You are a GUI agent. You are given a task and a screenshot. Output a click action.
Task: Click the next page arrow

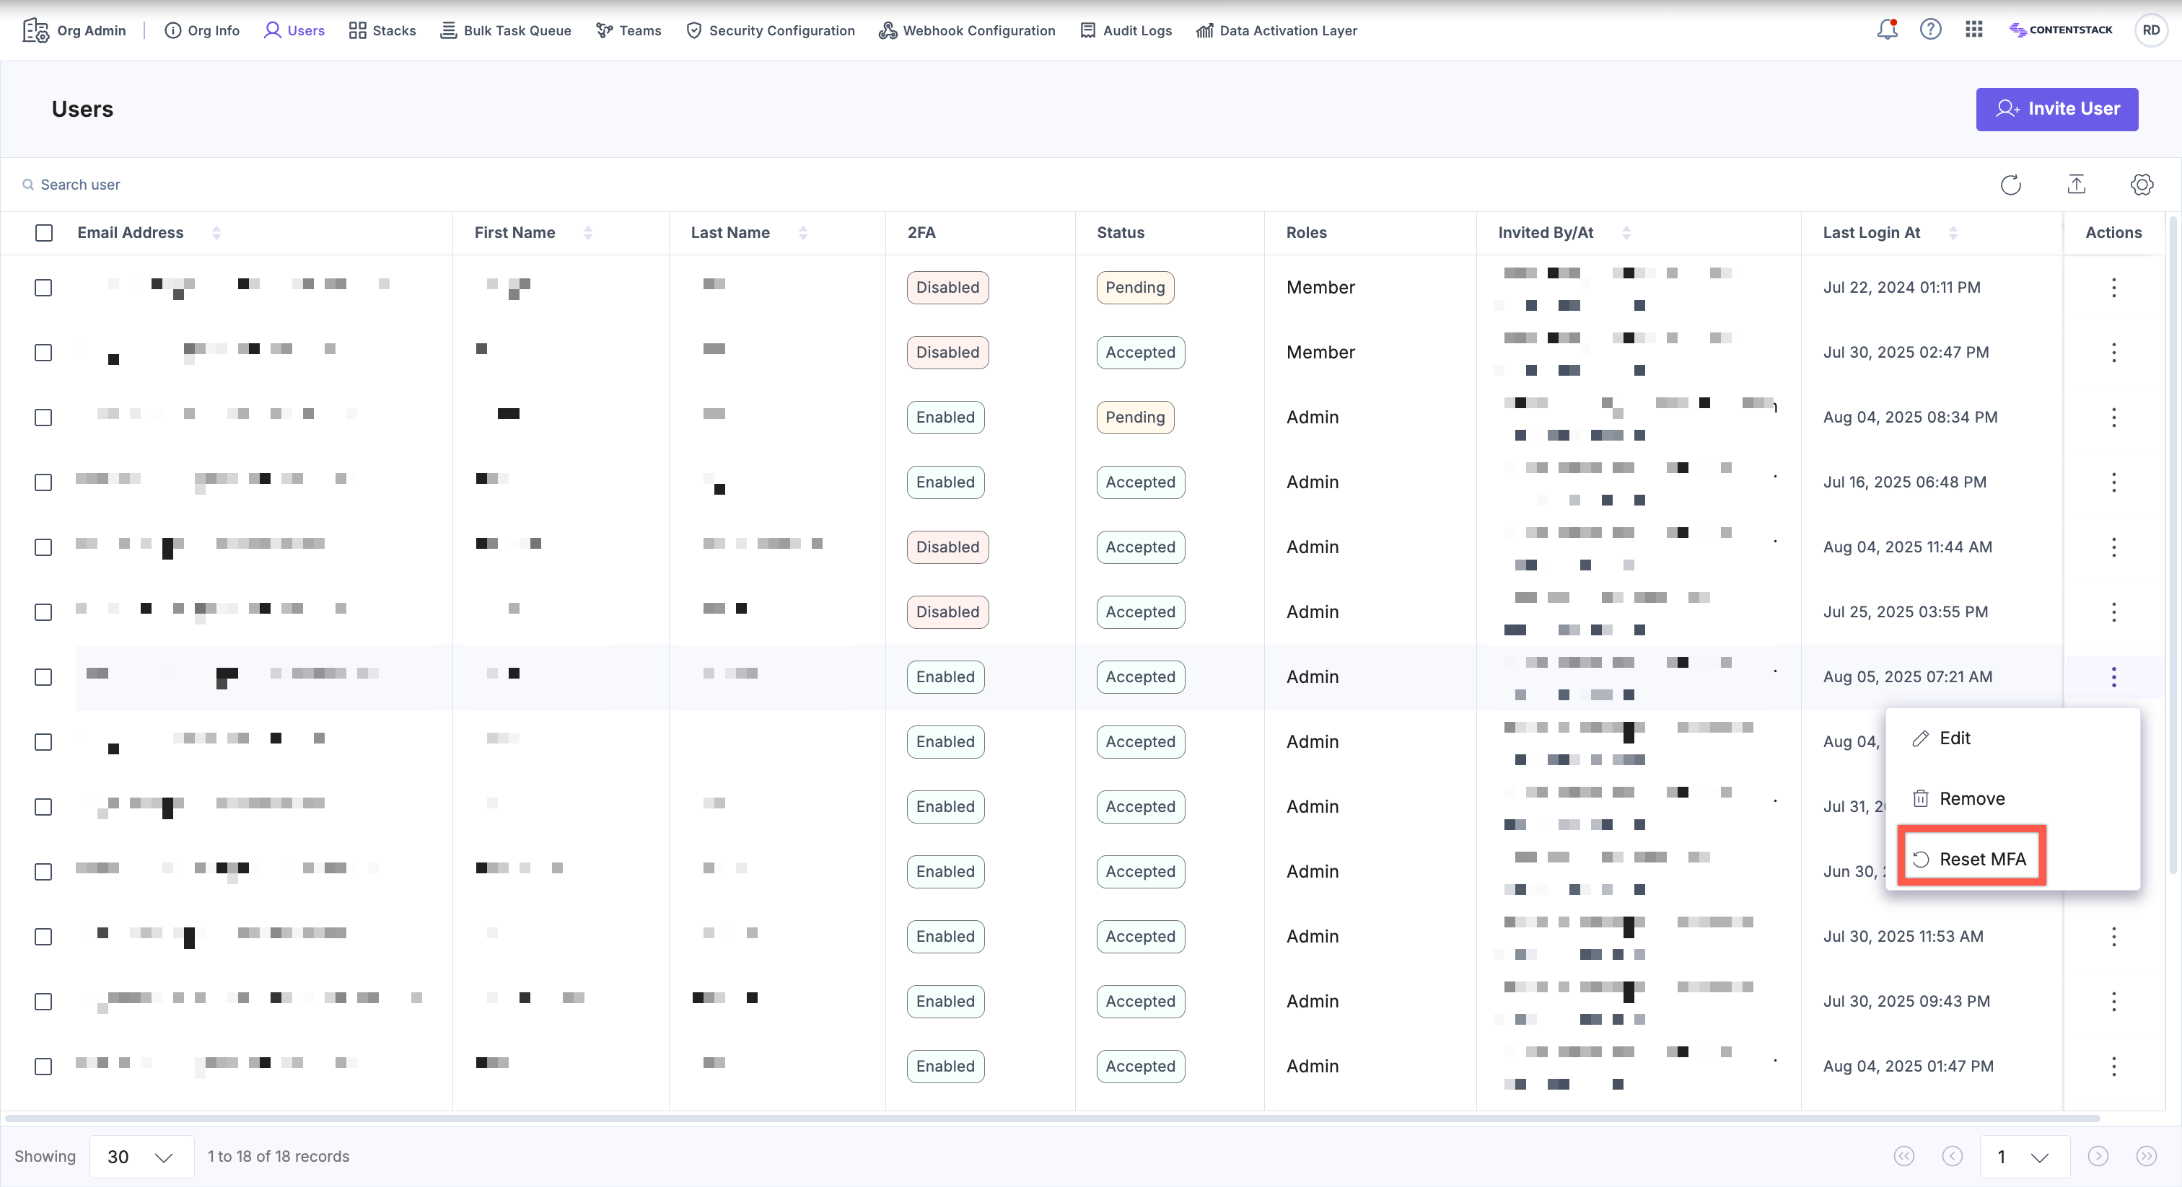tap(2098, 1157)
